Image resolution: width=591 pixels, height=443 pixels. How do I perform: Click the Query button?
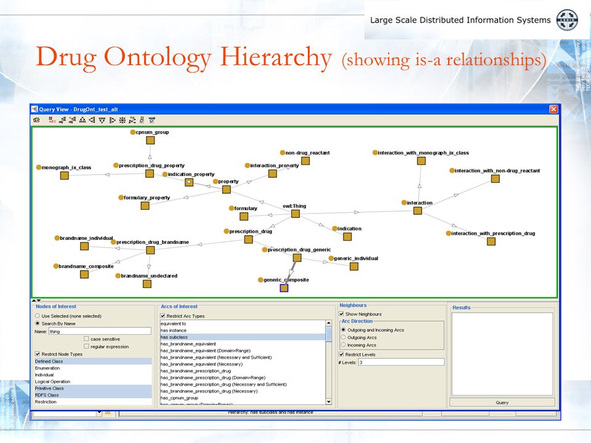(502, 402)
